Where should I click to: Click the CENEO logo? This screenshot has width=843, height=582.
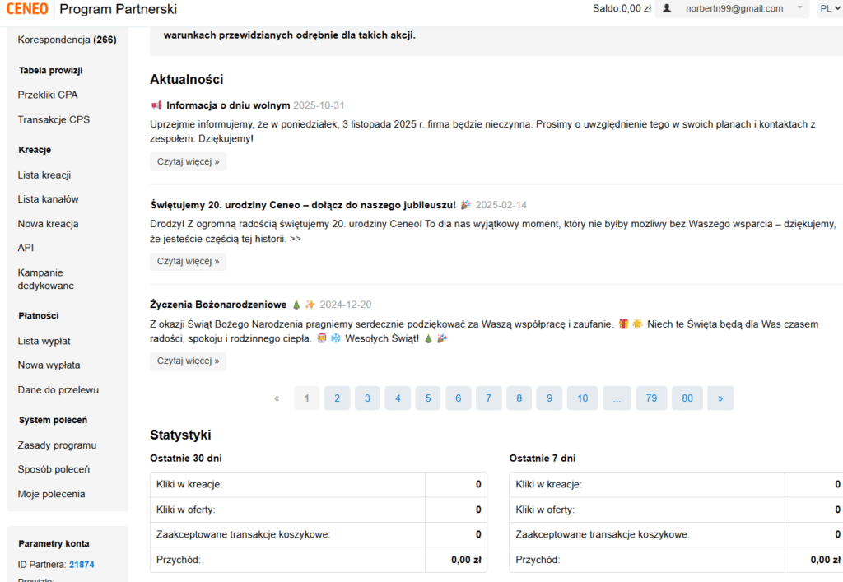click(x=27, y=8)
